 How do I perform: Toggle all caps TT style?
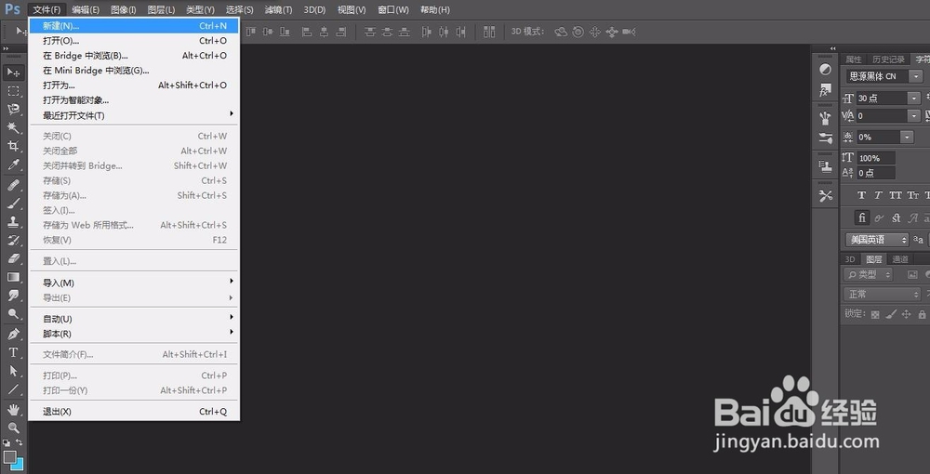pyautogui.click(x=896, y=195)
